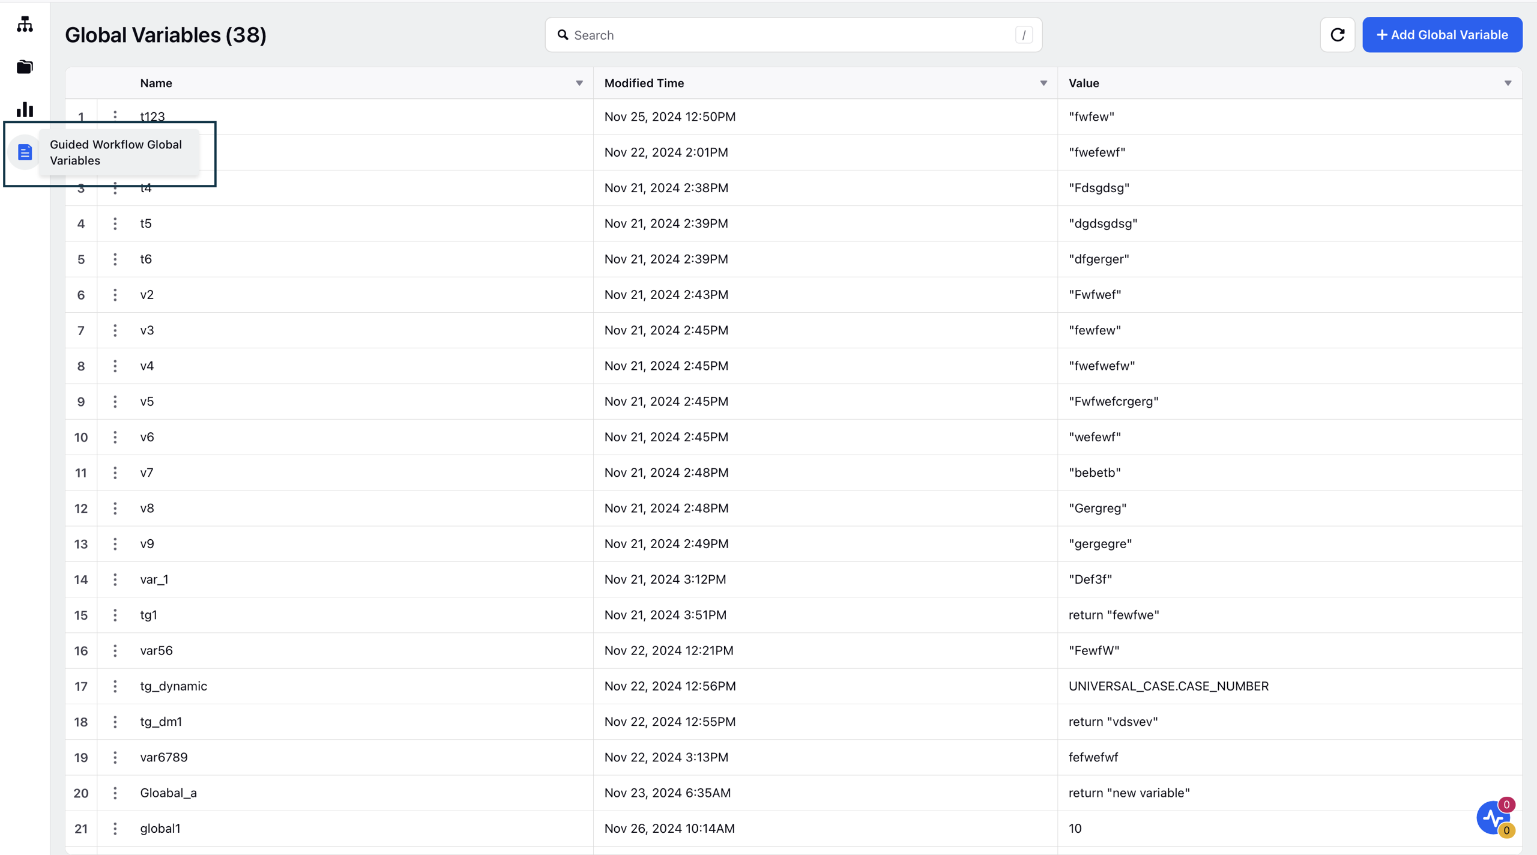
Task: Select the var56 variable name
Action: (x=156, y=650)
